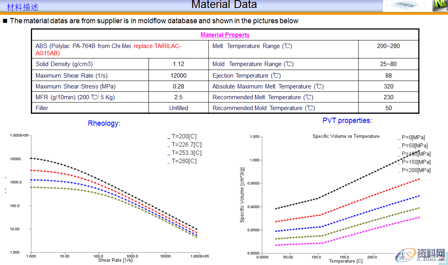The image size is (448, 265).
Task: Click the Solid Density value 1.12 cell
Action: 178,64
